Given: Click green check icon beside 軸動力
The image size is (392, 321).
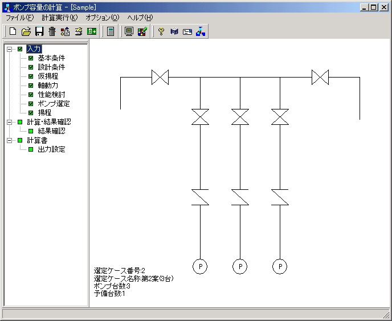Looking at the screenshot, I should coord(31,86).
